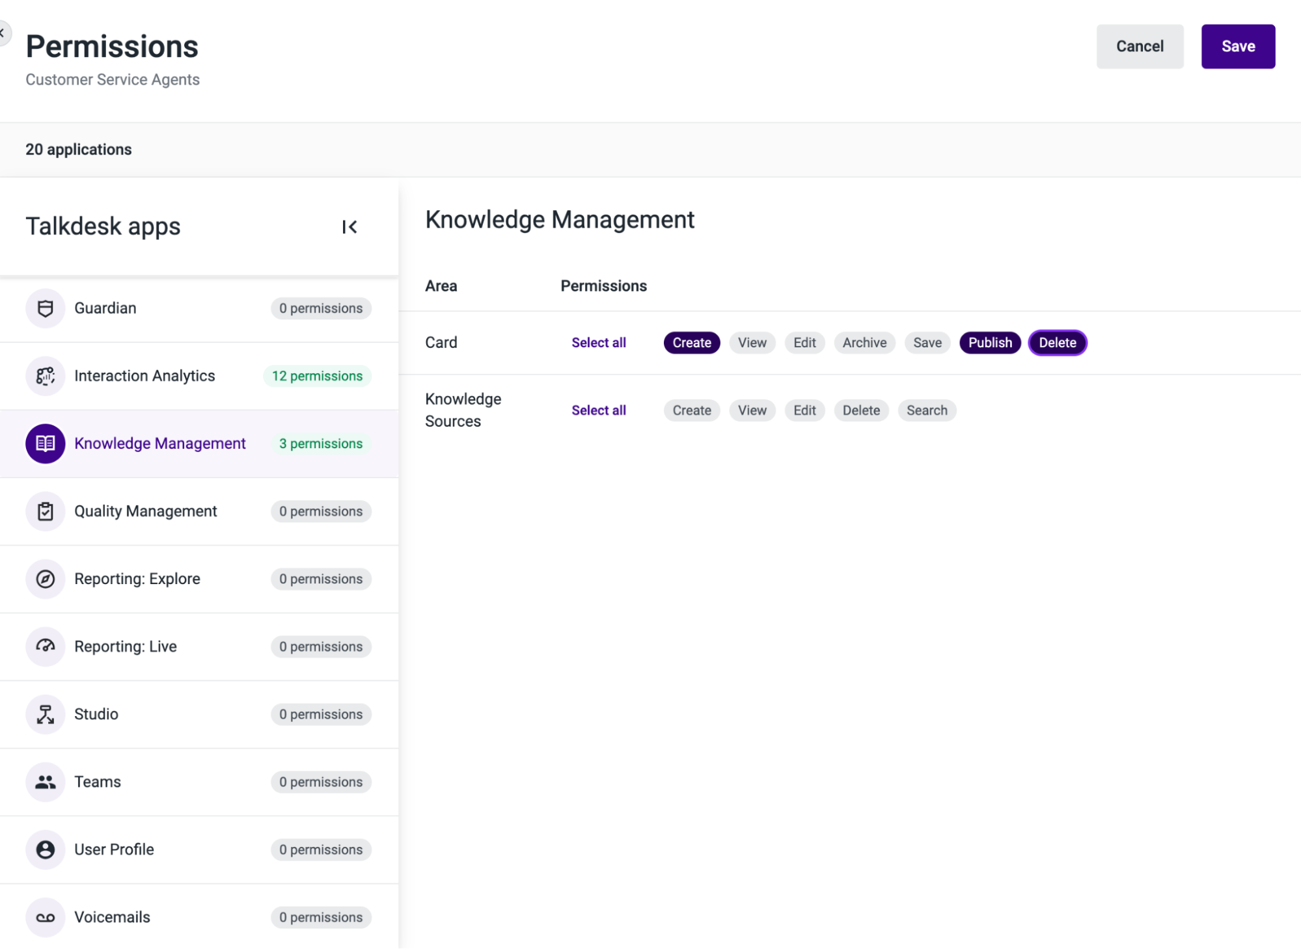
Task: Click the Reporting: Live gauge icon
Action: tap(45, 647)
